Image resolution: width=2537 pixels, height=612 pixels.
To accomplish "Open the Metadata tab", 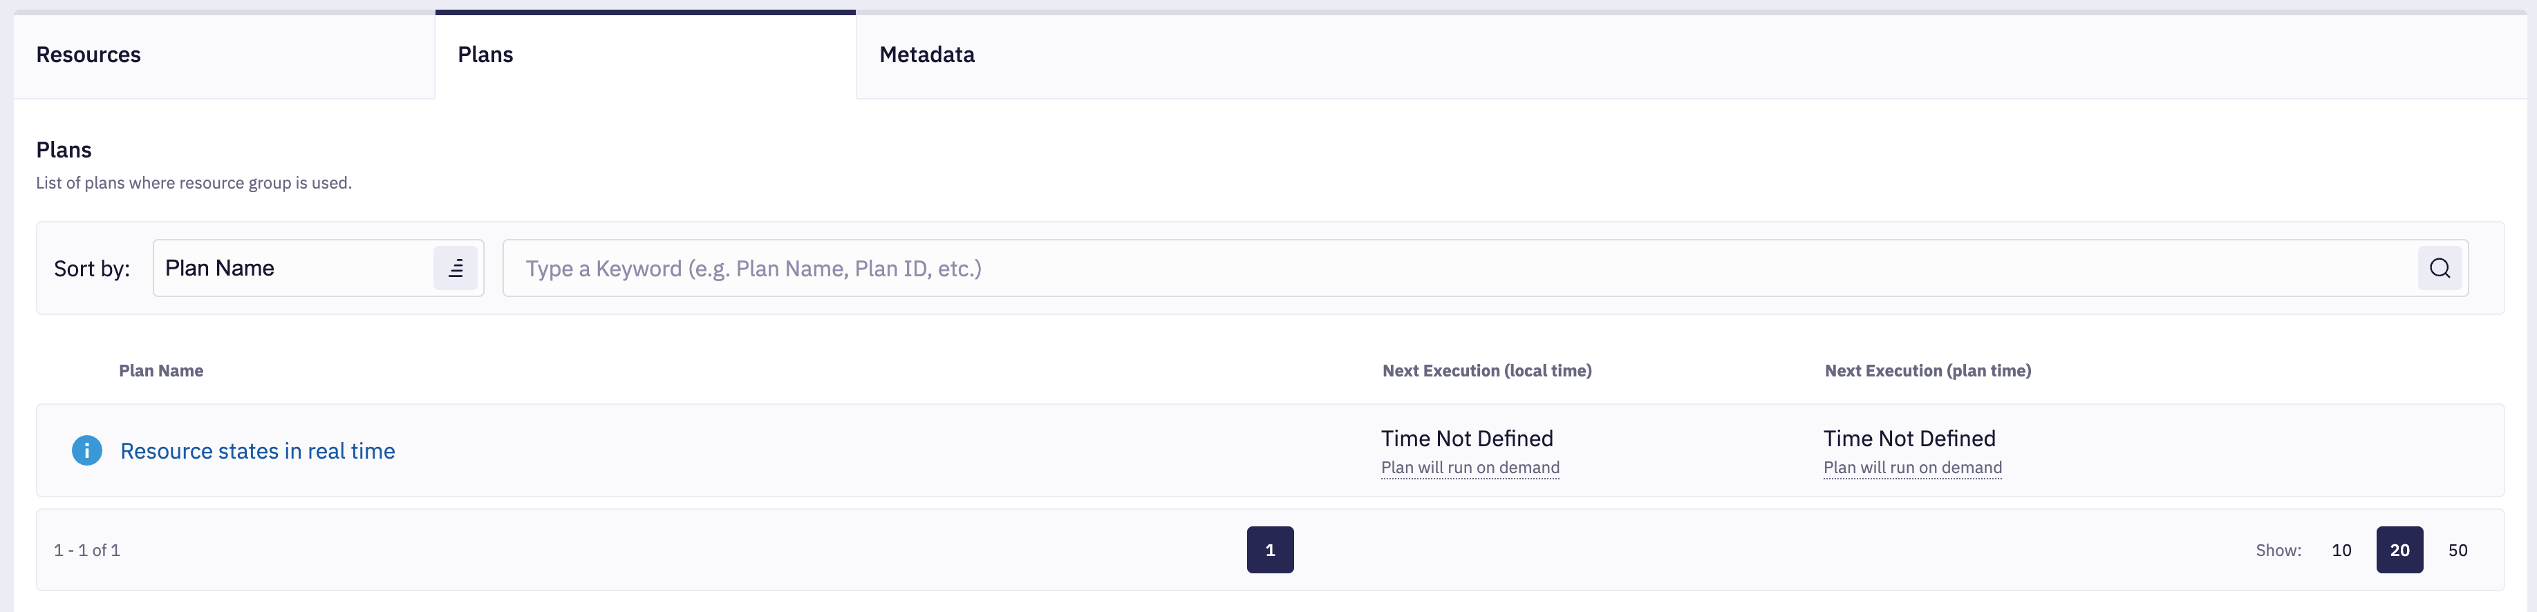I will tap(927, 55).
